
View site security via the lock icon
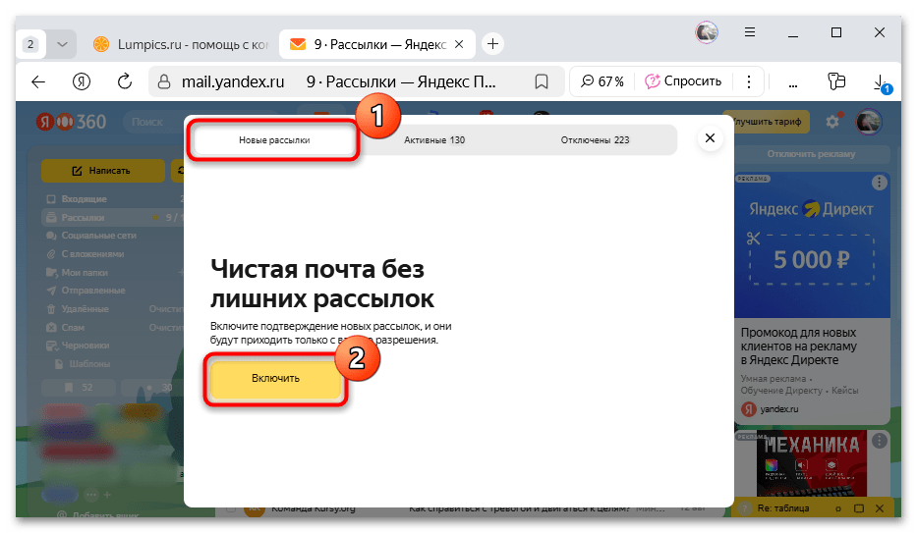coord(164,81)
